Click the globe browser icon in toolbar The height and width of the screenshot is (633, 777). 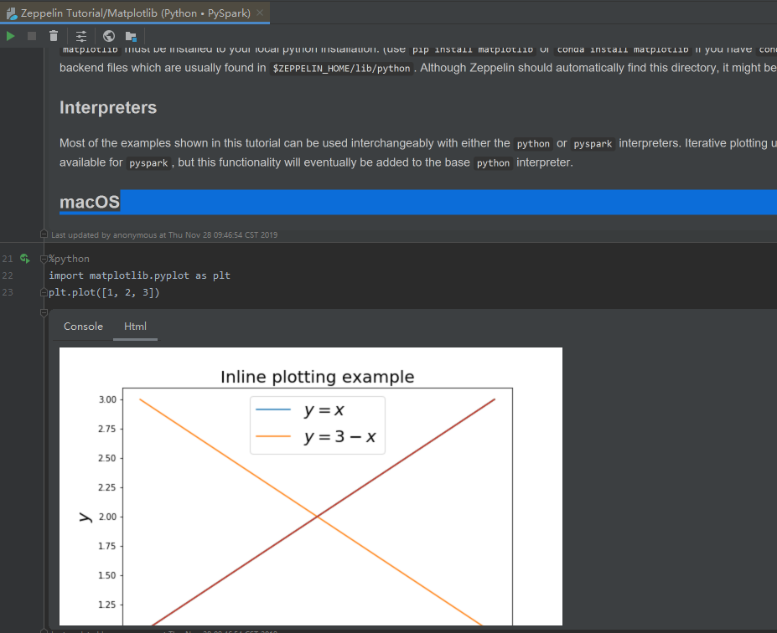tap(109, 36)
